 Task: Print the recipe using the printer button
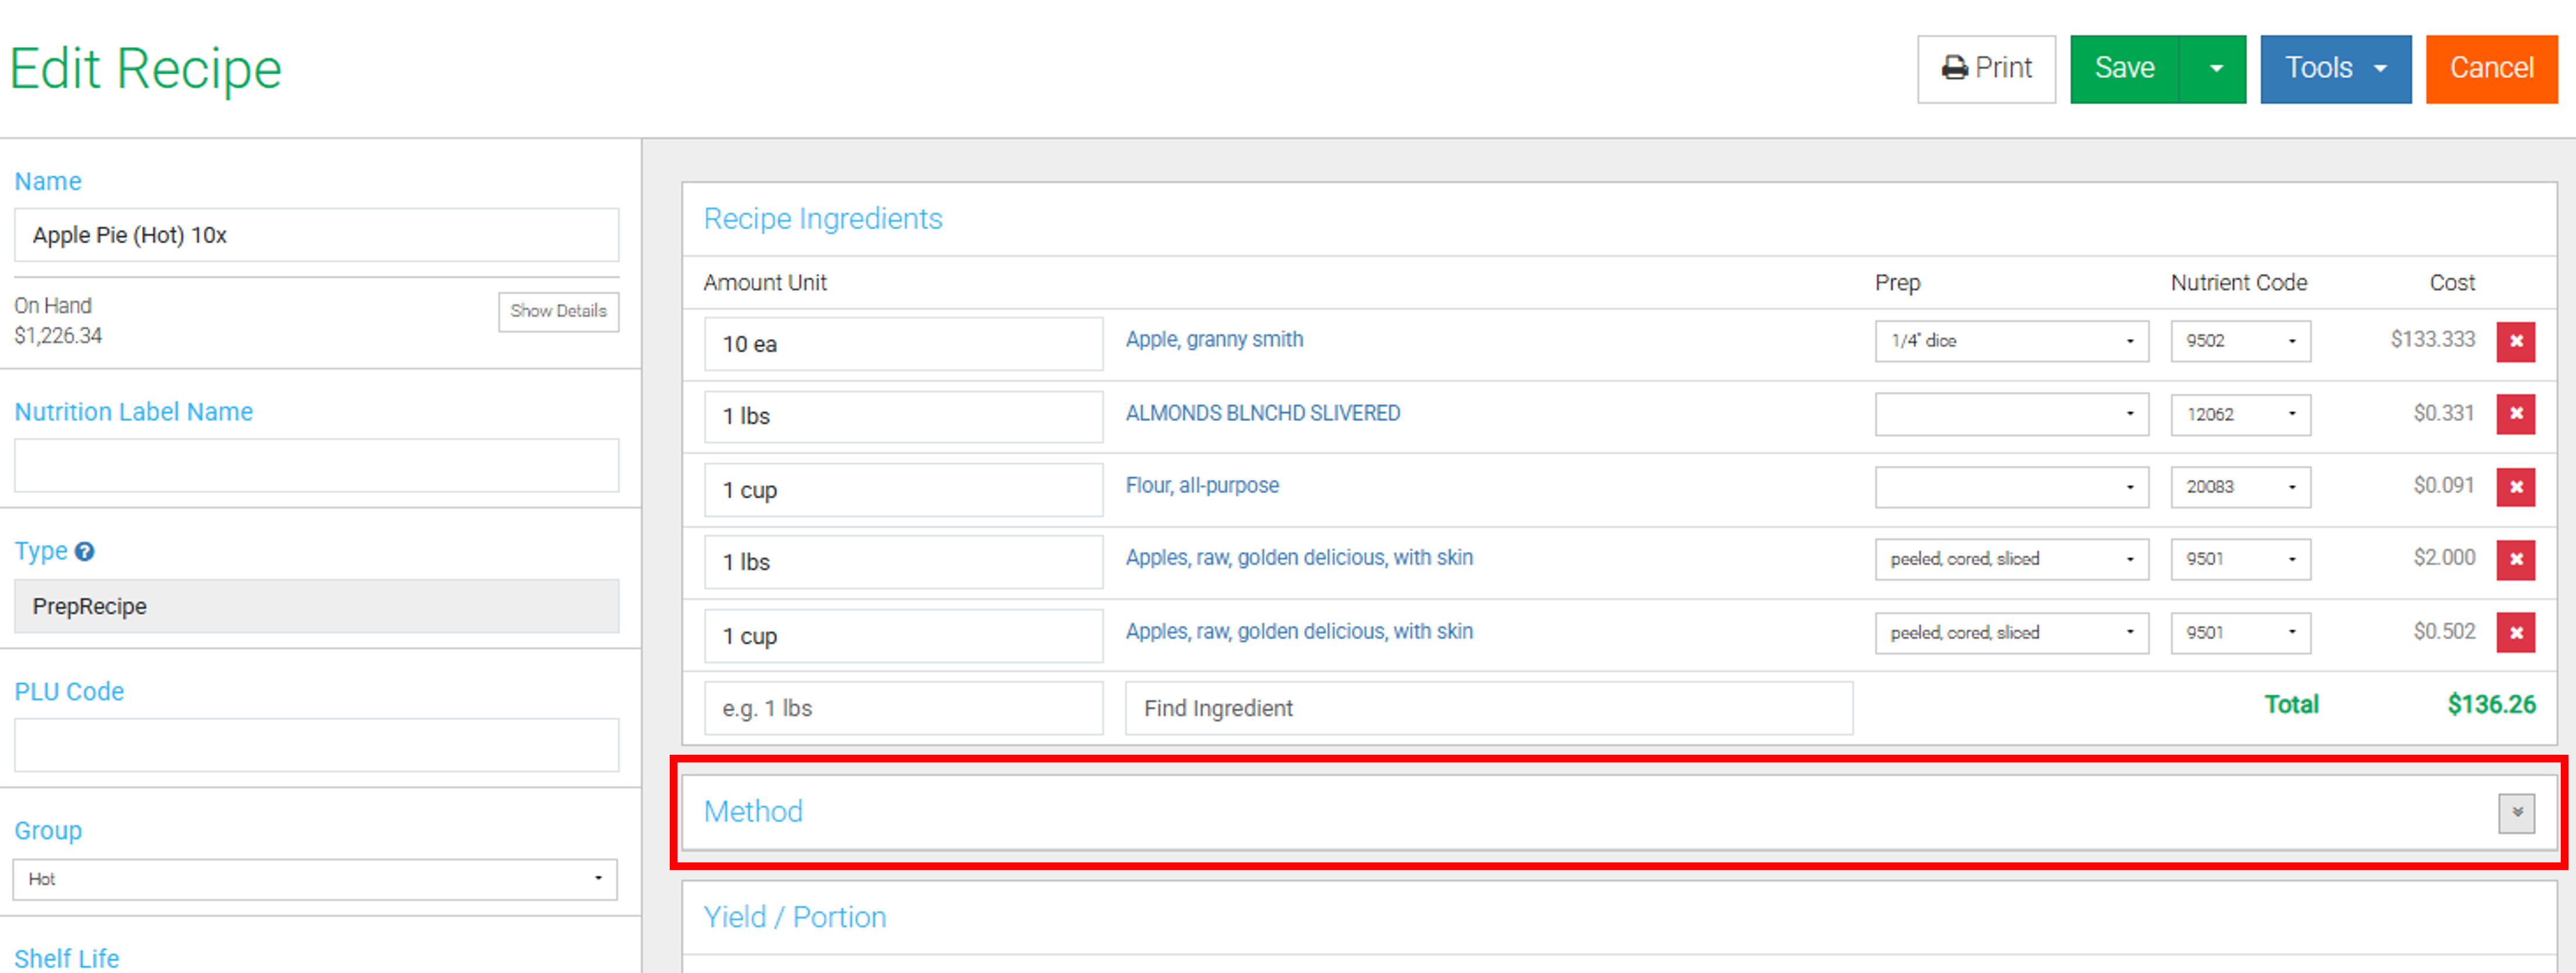pos(1986,69)
